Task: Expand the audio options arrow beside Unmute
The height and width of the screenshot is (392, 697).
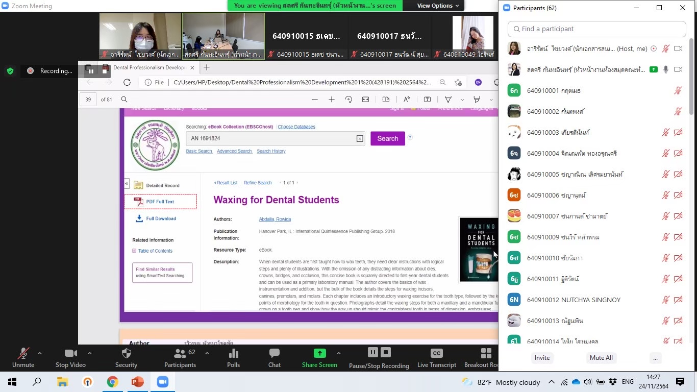Action: click(40, 353)
